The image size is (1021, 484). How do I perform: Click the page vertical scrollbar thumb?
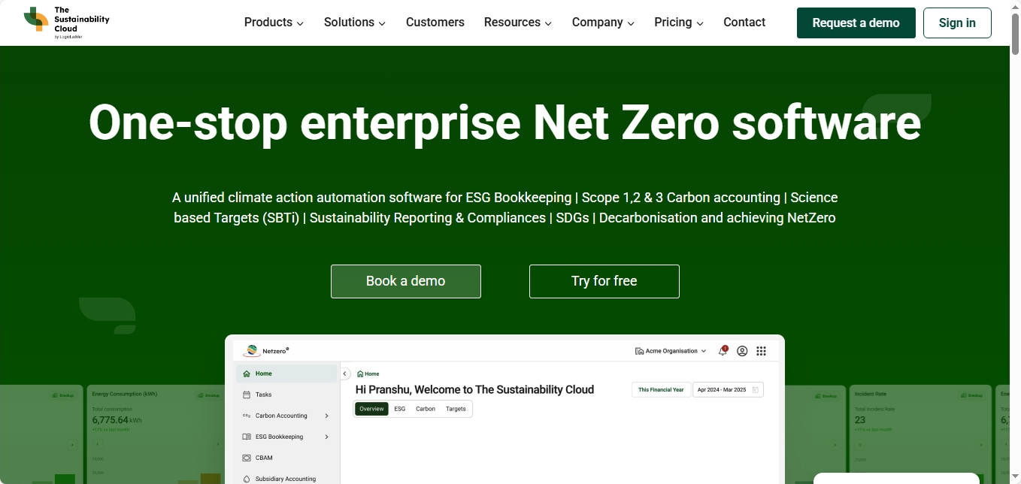tap(1015, 33)
